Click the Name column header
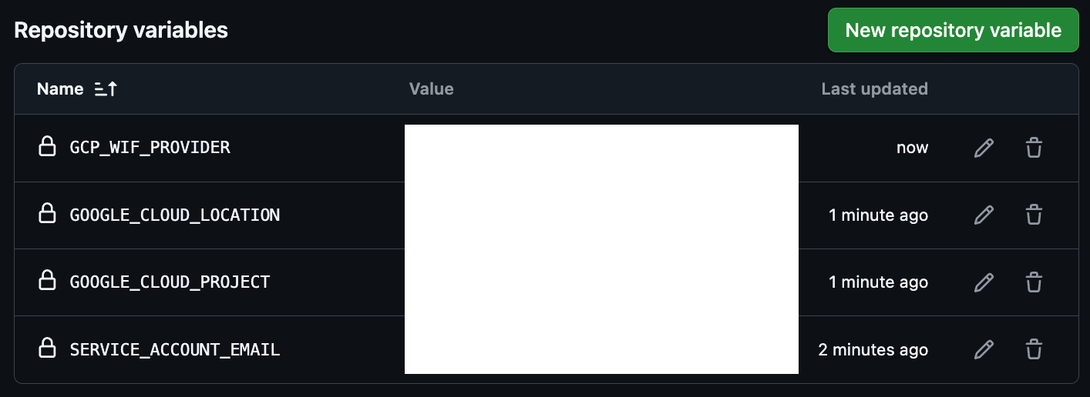 click(x=60, y=89)
